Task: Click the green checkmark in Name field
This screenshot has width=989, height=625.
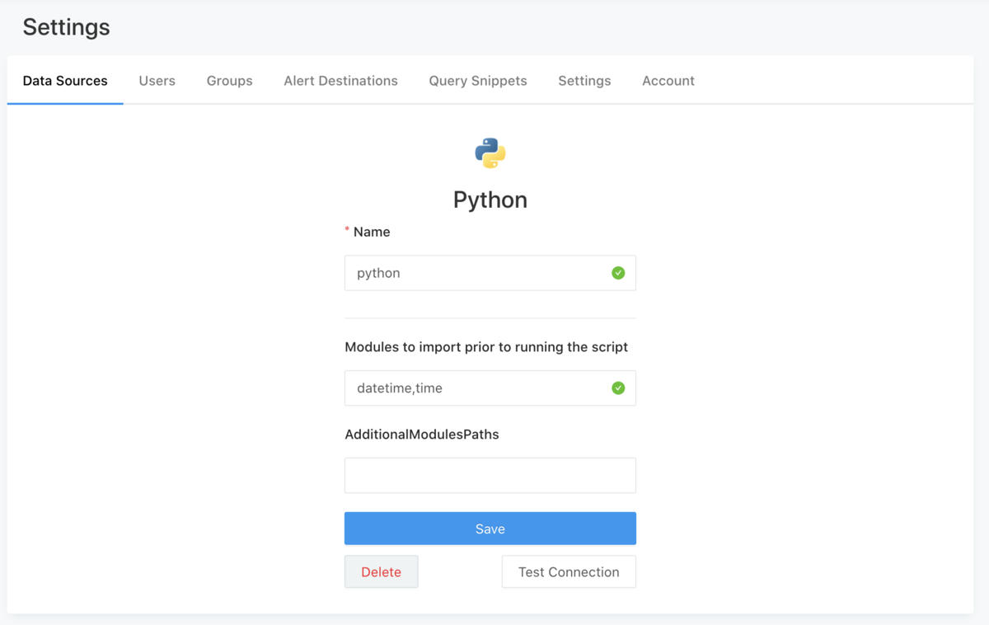Action: tap(618, 273)
